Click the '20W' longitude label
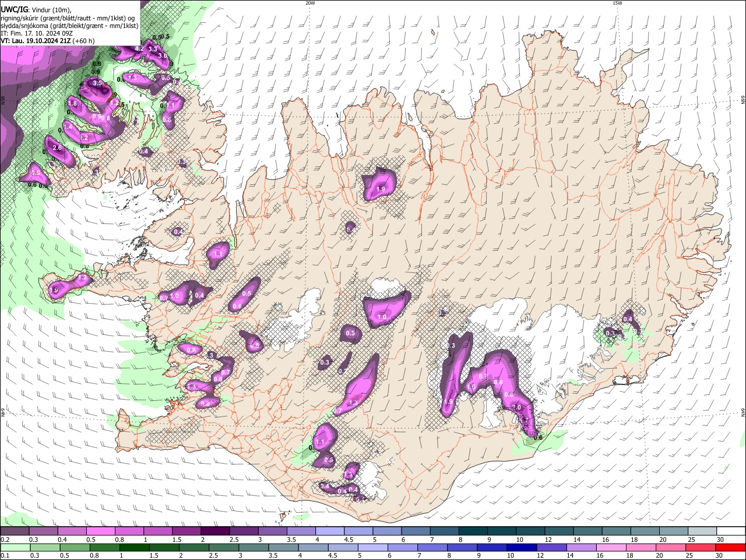Viewport: 746px width, 560px height. click(x=310, y=3)
